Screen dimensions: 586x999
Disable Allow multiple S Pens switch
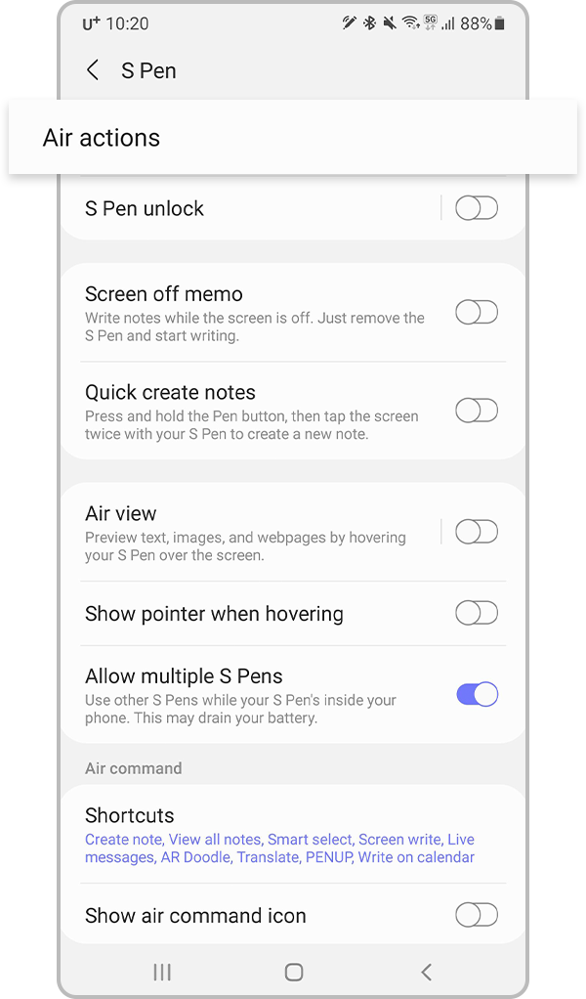coord(477,694)
